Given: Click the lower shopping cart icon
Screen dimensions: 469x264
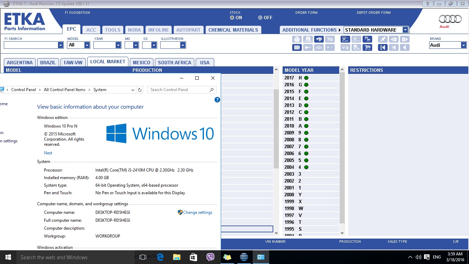Looking at the screenshot, I should point(367,47).
